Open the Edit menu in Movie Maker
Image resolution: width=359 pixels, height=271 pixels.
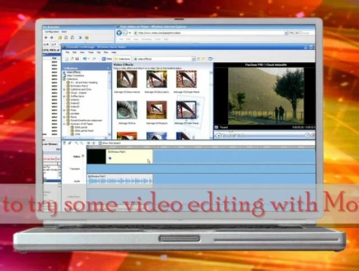[75, 52]
